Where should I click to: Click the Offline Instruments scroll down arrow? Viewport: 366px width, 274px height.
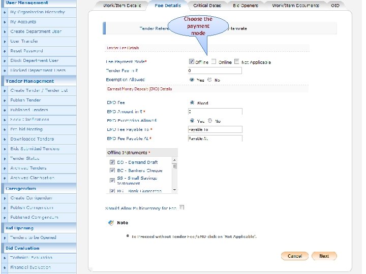click(174, 190)
